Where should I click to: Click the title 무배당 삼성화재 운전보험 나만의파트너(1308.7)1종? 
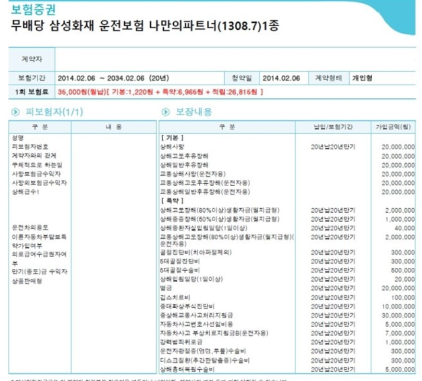point(145,26)
